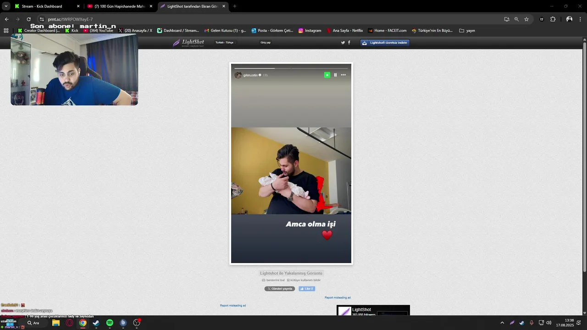Viewport: 587px width, 330px height.
Task: Click the LightShot Facebook page widget
Action: pos(373,310)
